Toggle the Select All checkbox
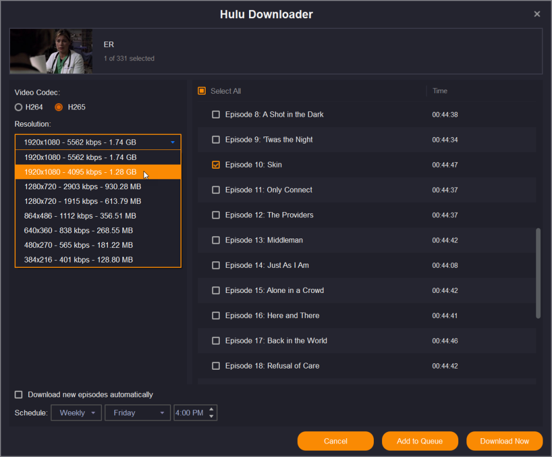Image resolution: width=552 pixels, height=457 pixels. coord(202,91)
